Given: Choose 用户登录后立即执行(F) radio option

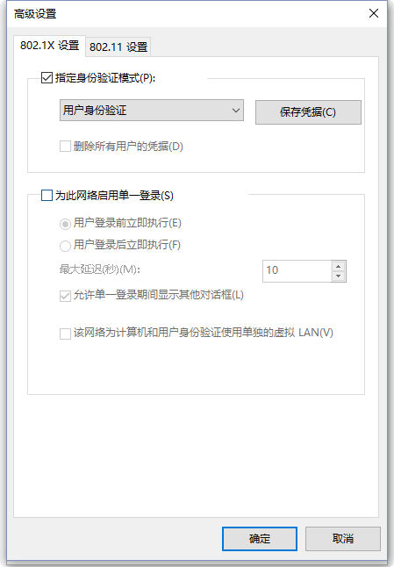Looking at the screenshot, I should tap(65, 247).
